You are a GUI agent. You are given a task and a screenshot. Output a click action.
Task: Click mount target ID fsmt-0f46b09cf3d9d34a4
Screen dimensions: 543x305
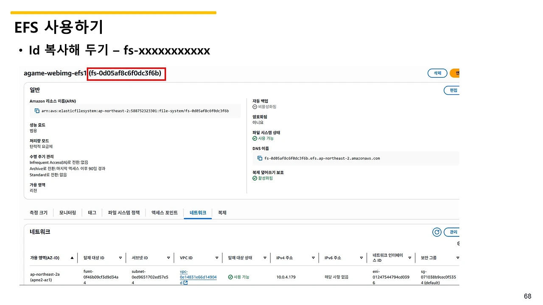[101, 277]
